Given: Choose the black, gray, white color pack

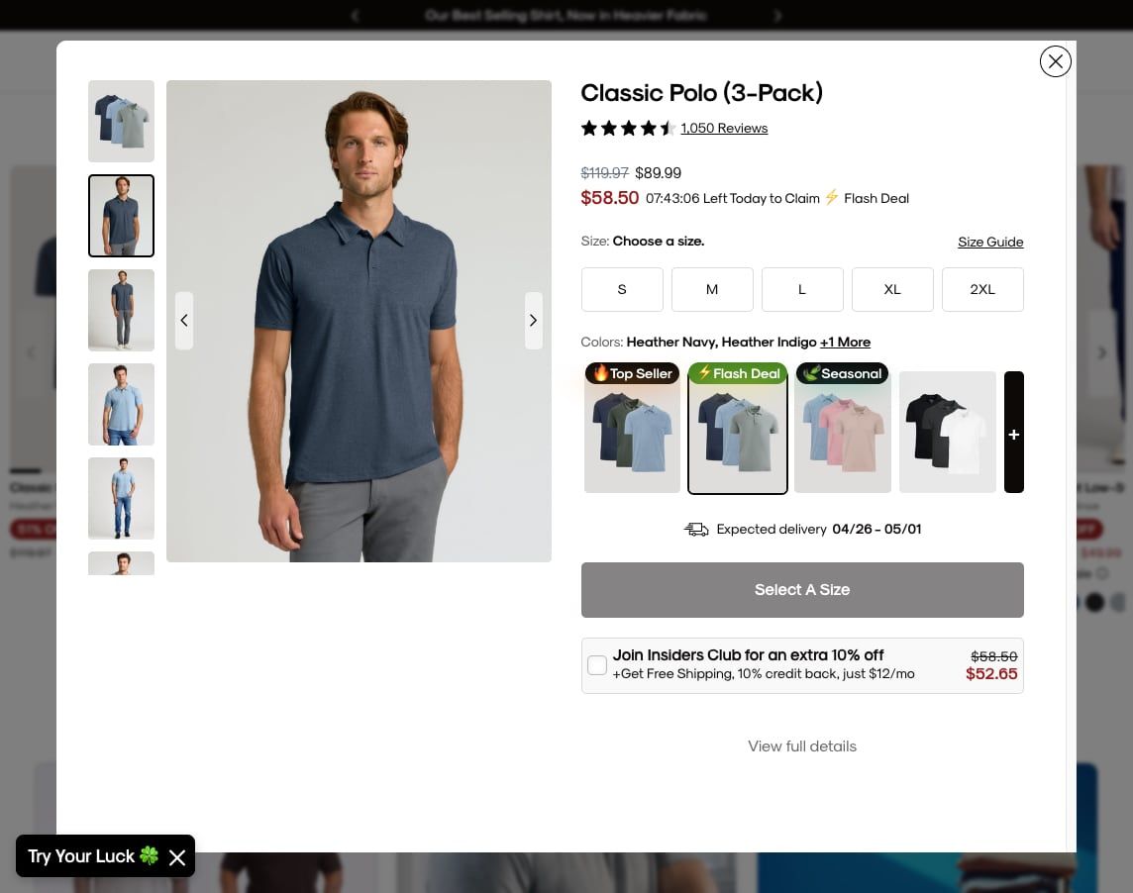Looking at the screenshot, I should 947,432.
